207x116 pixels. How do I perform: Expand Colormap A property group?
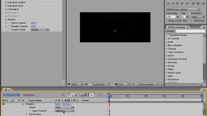click(x=6, y=9)
